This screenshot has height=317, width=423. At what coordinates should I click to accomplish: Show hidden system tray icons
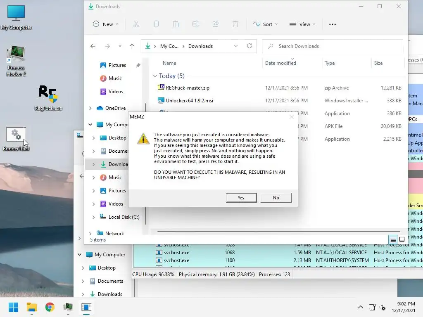360,307
